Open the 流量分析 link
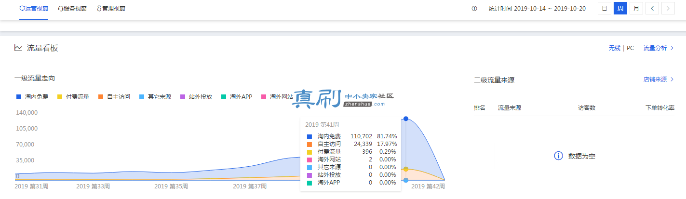This screenshot has height=199, width=686. click(659, 48)
